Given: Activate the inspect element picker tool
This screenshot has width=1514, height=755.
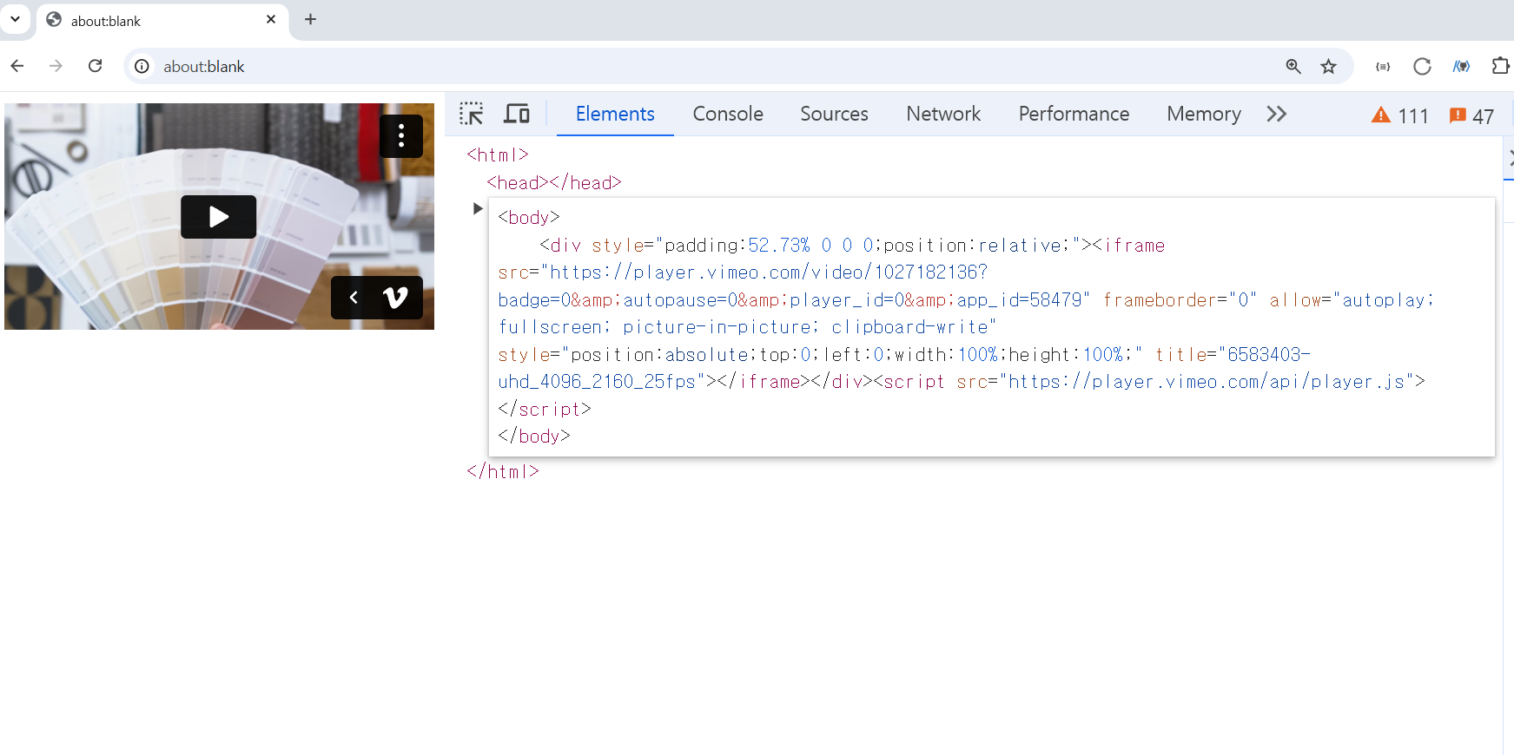Looking at the screenshot, I should coord(472,114).
